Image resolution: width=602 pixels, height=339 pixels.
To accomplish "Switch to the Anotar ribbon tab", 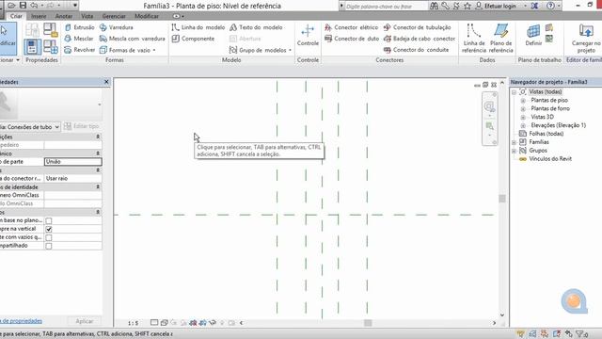I will [64, 16].
